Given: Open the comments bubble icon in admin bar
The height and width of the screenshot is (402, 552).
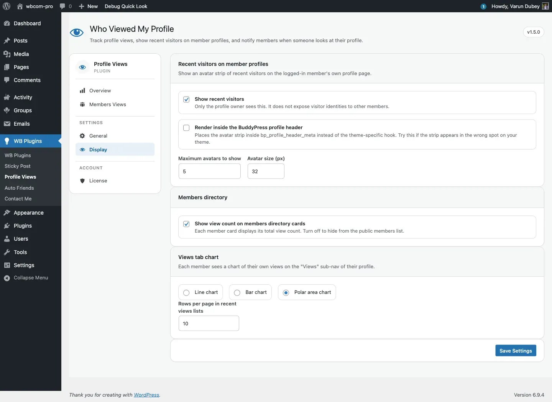Looking at the screenshot, I should coord(62,6).
